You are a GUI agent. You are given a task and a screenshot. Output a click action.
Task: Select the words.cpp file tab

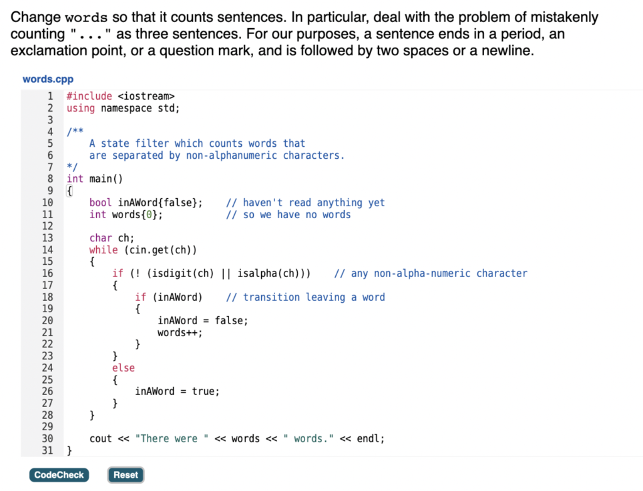pyautogui.click(x=48, y=79)
